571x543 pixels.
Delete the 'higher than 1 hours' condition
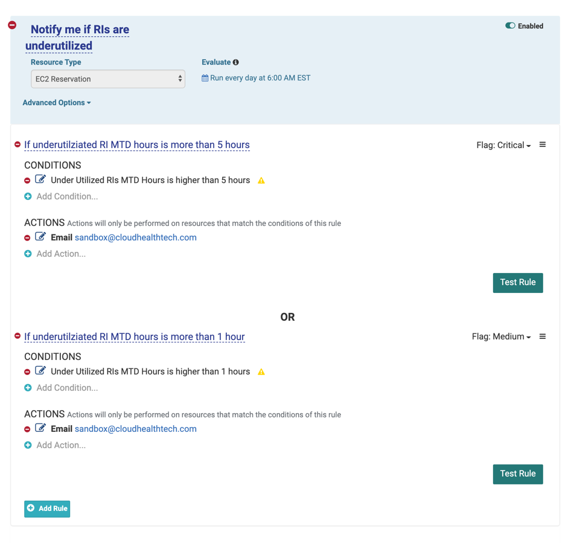(x=27, y=372)
